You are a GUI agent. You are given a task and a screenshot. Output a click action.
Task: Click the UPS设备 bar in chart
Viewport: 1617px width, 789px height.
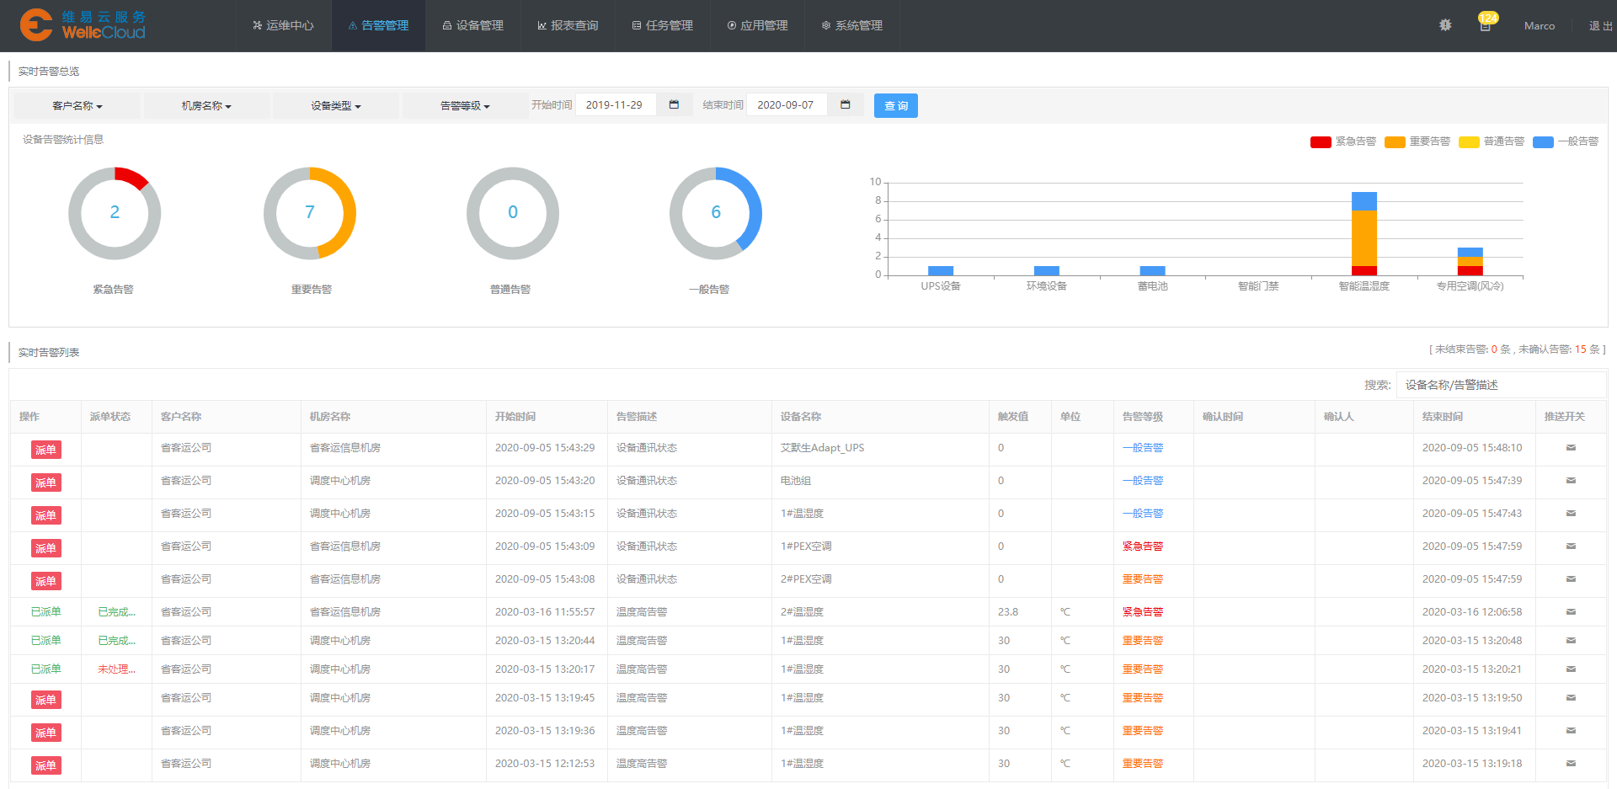point(941,270)
